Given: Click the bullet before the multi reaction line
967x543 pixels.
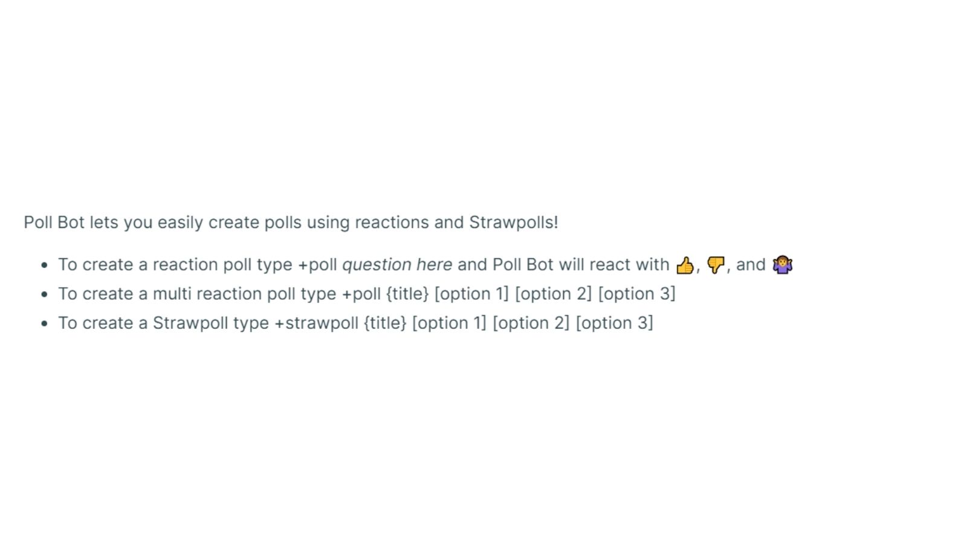Looking at the screenshot, I should click(44, 294).
